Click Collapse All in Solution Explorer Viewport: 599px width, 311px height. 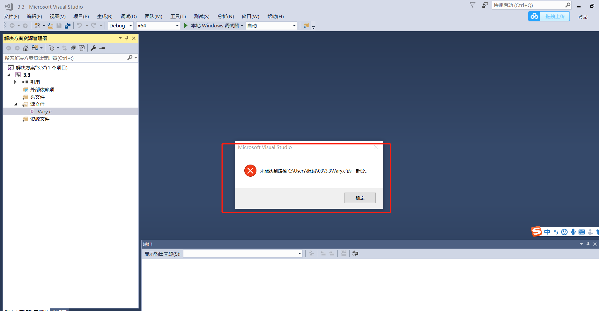[x=73, y=48]
